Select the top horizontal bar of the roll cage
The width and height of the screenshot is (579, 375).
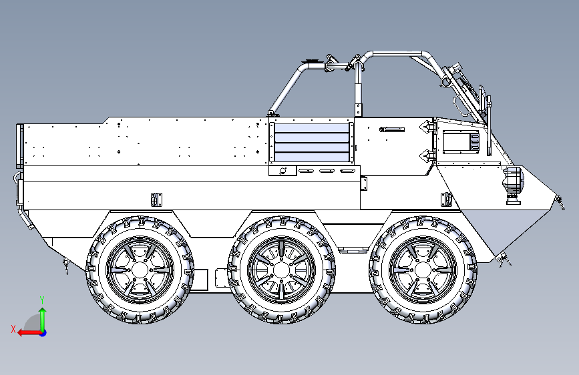coord(398,54)
